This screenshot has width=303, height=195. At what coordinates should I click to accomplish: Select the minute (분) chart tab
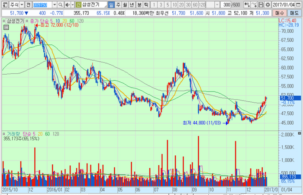pyautogui.click(x=139, y=5)
